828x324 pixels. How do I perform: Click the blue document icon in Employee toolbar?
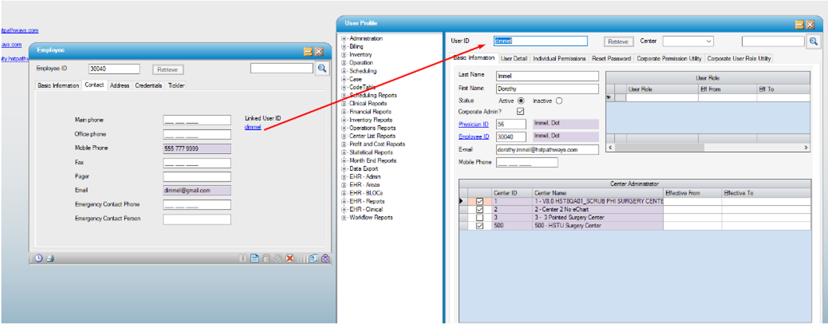tap(255, 258)
